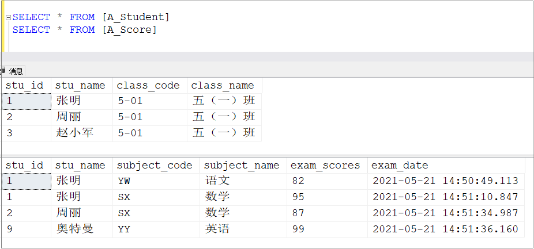Click the stu_name header in student table
Image resolution: width=534 pixels, height=249 pixels.
(80, 86)
